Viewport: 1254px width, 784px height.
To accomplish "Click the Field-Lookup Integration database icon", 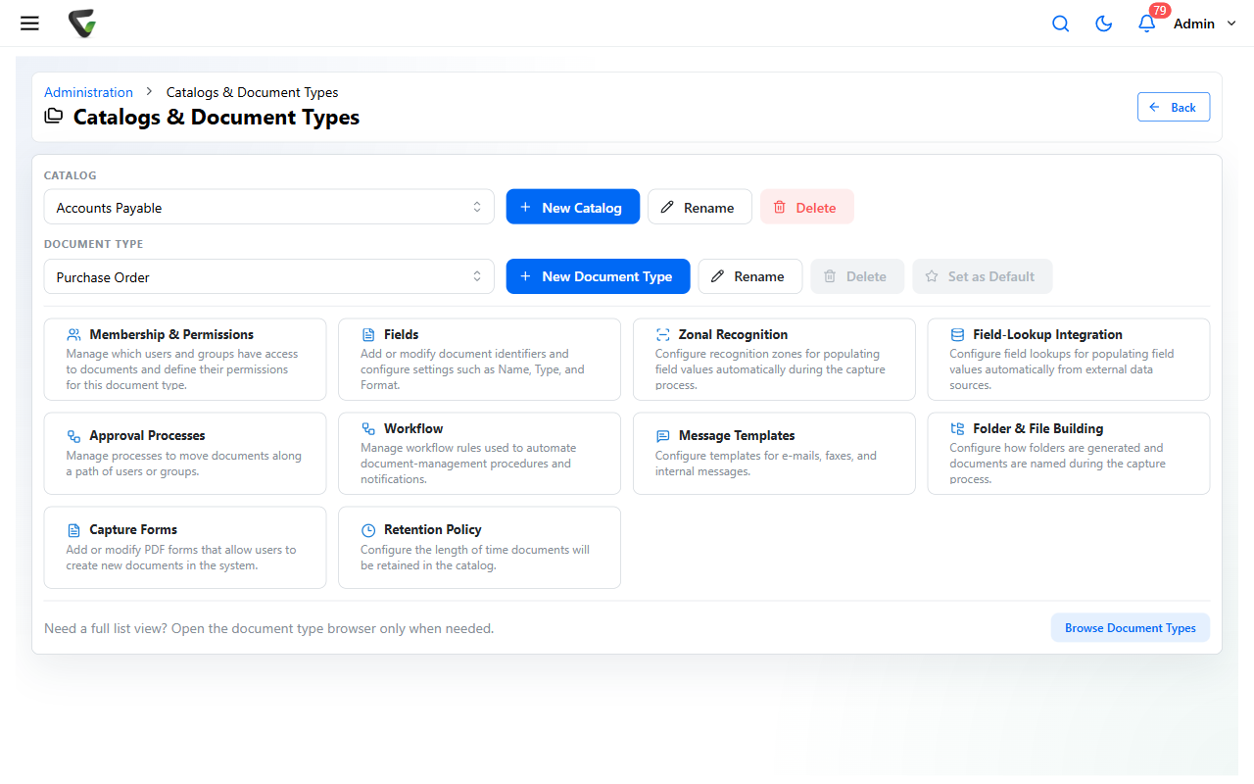I will click(957, 335).
